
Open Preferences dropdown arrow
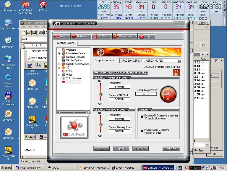tap(136, 36)
